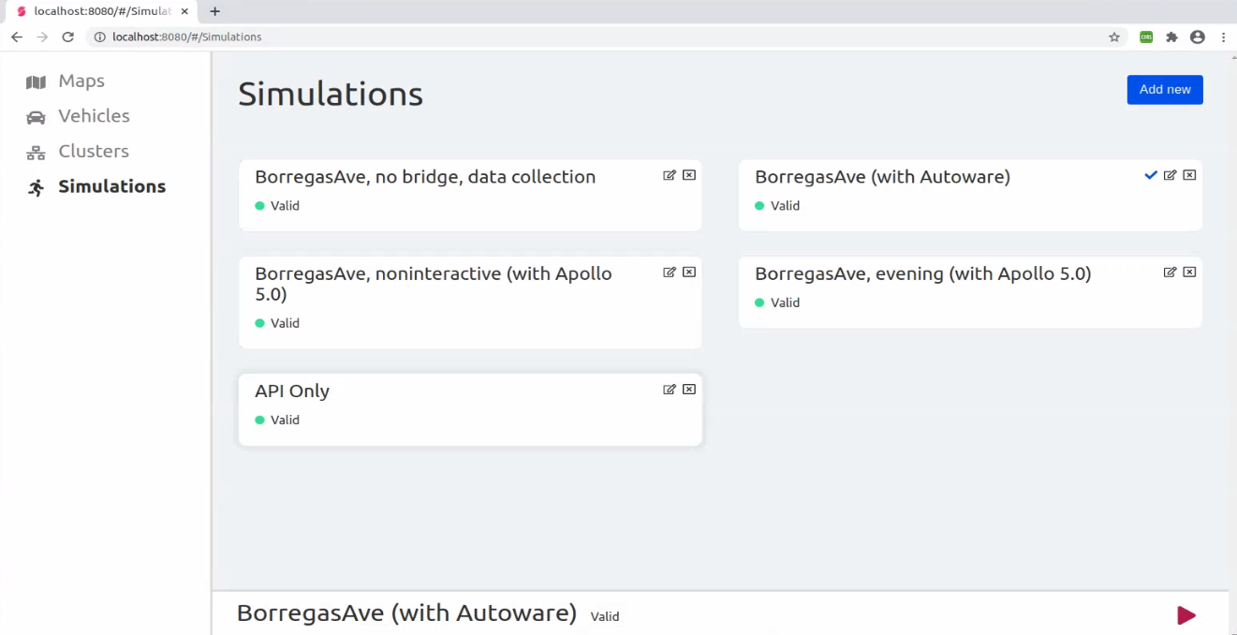1237x635 pixels.
Task: Click checkmark on BorregasAve (with Autoware) card
Action: point(1151,175)
